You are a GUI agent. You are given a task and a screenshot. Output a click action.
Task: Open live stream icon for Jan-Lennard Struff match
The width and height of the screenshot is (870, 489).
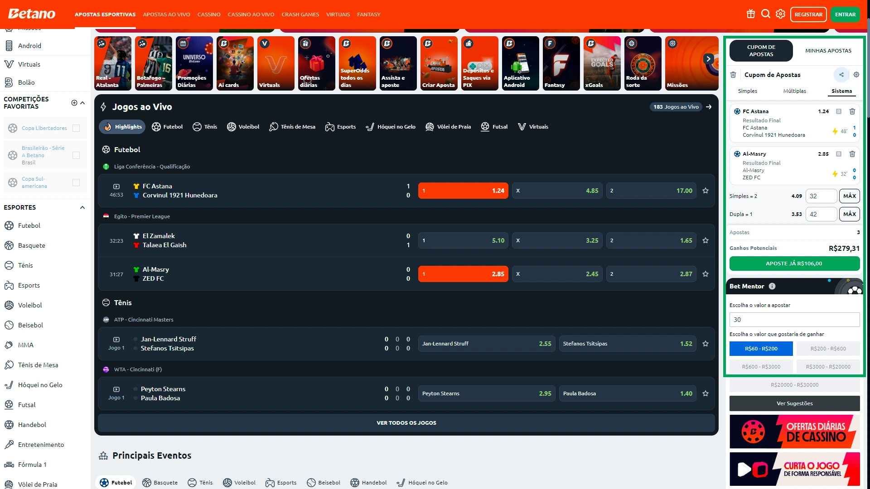tap(116, 340)
